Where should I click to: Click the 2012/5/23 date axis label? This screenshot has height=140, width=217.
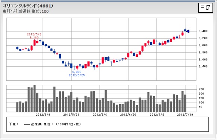pyautogui.click(x=71, y=115)
